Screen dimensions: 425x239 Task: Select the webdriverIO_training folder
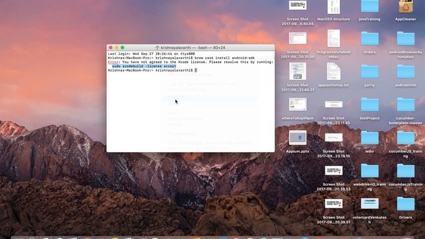pos(369,171)
